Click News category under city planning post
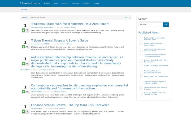Screen dimensions: 191x119 tap(57, 92)
